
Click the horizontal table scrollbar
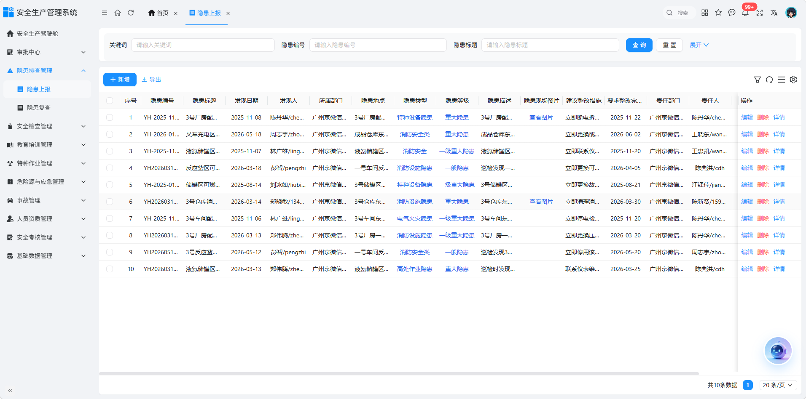399,373
